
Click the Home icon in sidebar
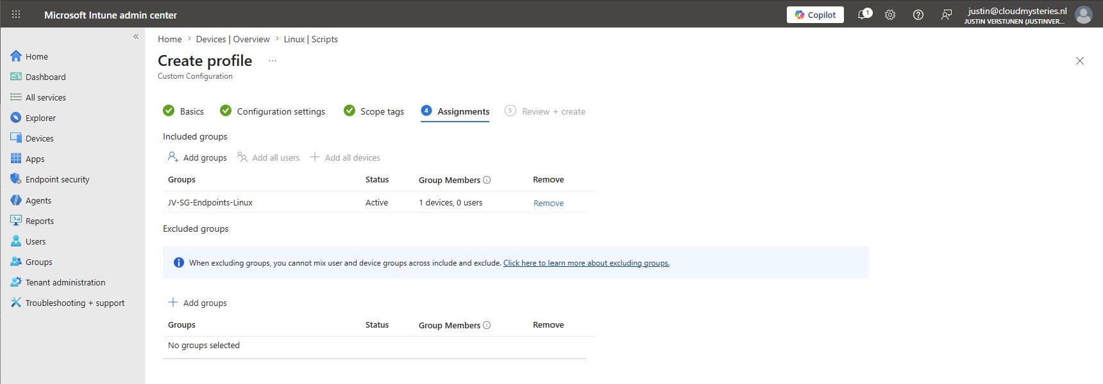click(16, 56)
